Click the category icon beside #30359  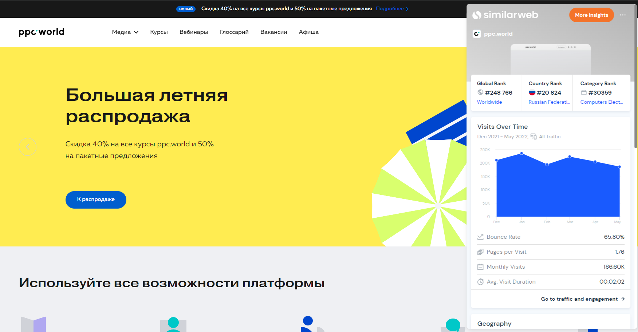[584, 92]
